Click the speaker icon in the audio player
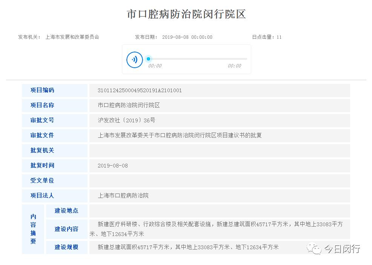 tap(135, 59)
